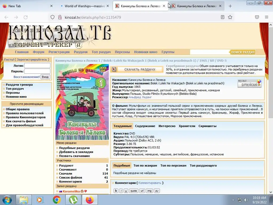Click the Комментировать link

click(x=150, y=183)
